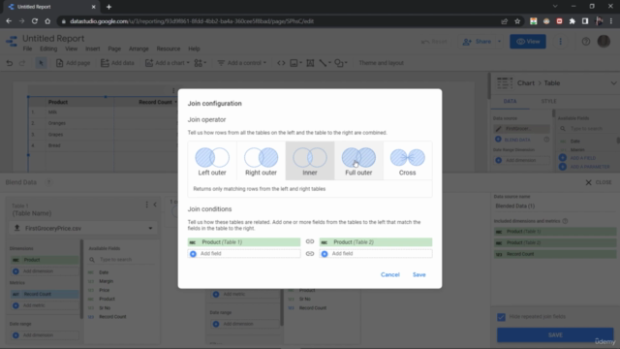Screen dimensions: 620x349
Task: Click Product (Table 2) join condition field
Action: 376,242
